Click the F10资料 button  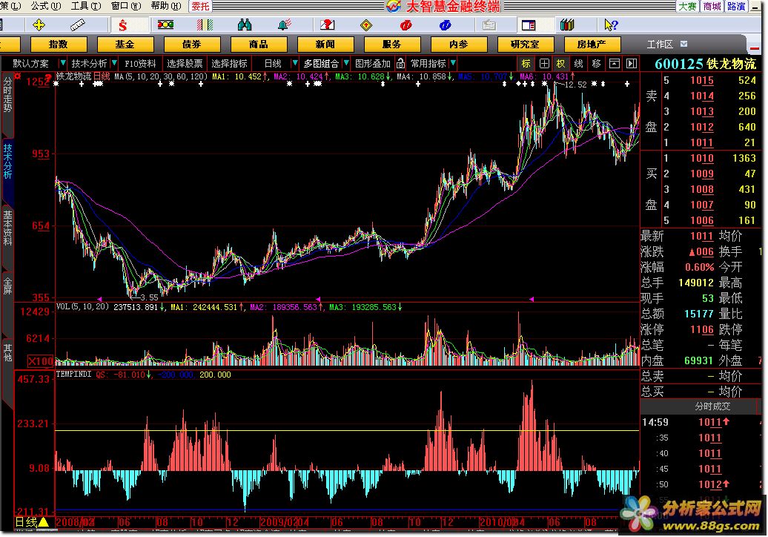pos(140,63)
